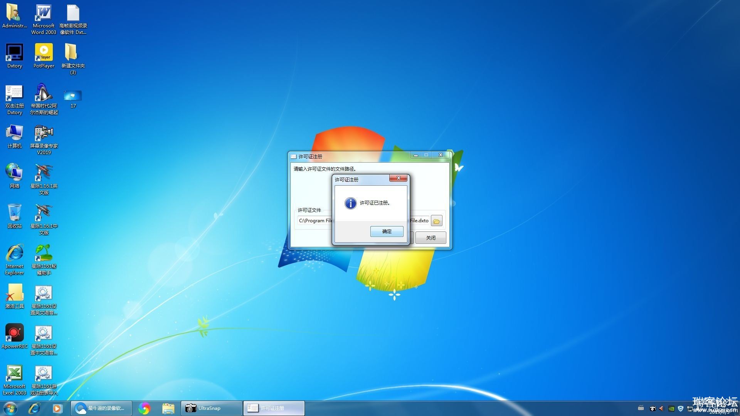
Task: Select the 新建文件夹 (3) folder icon
Action: click(x=73, y=59)
